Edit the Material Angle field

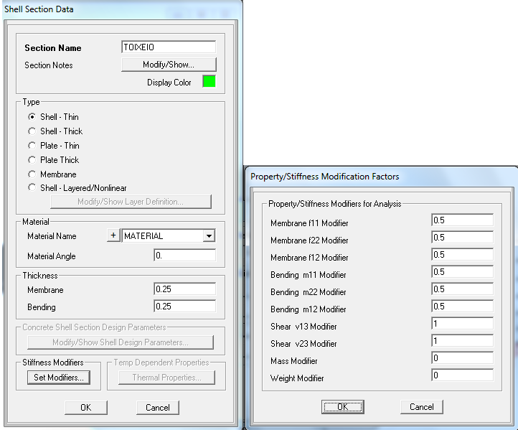[184, 256]
